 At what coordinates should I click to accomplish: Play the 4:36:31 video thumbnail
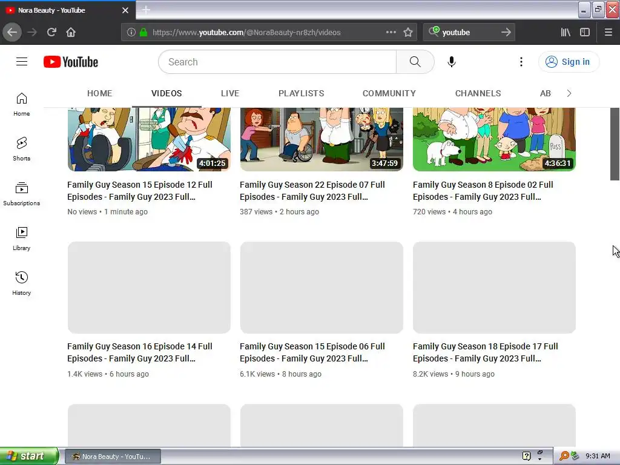(x=494, y=139)
